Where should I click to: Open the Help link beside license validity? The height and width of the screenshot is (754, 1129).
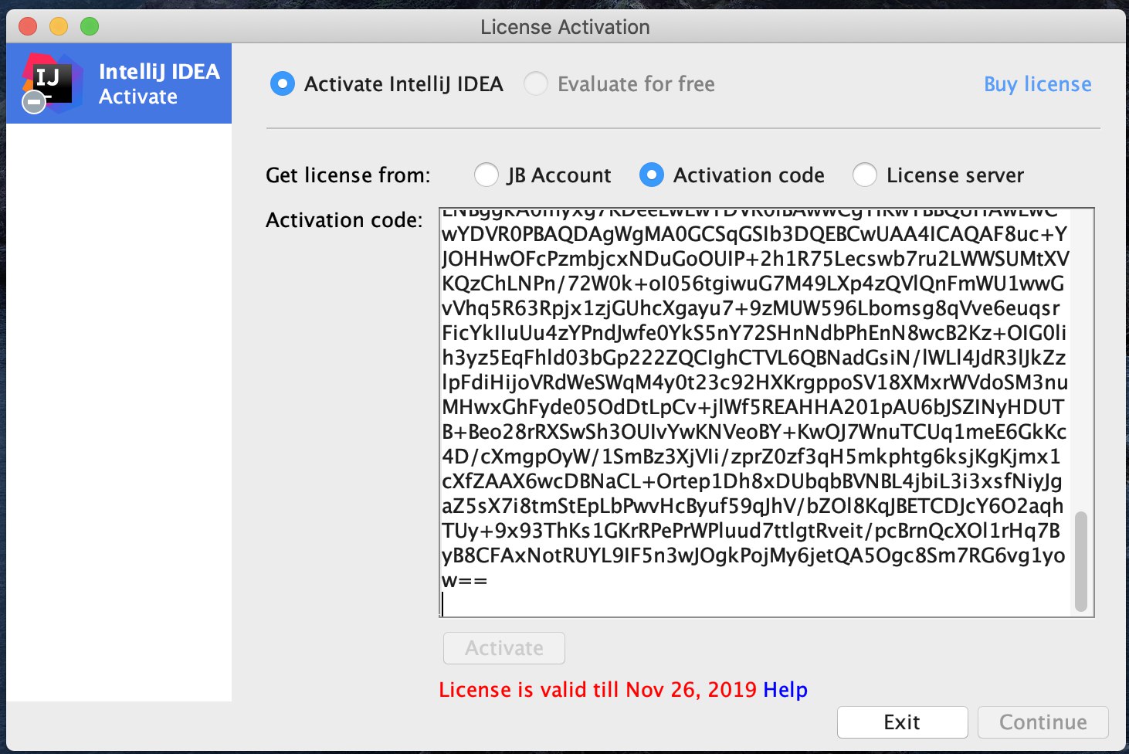click(785, 689)
